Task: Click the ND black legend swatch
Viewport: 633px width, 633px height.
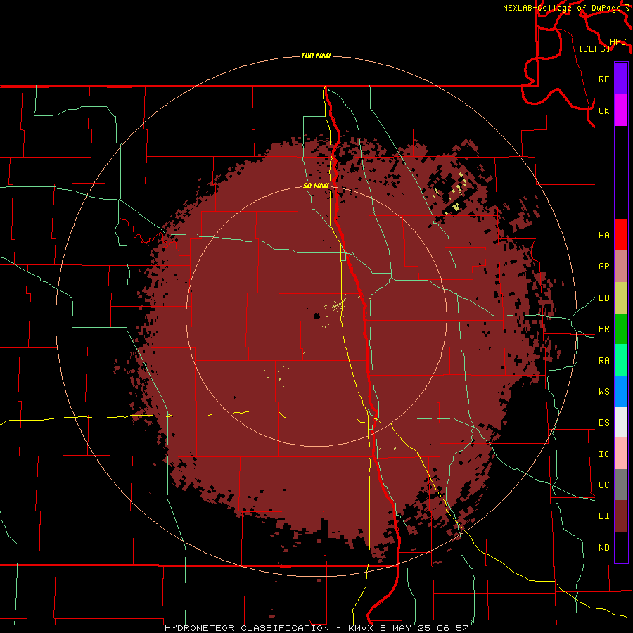Action: coord(621,547)
